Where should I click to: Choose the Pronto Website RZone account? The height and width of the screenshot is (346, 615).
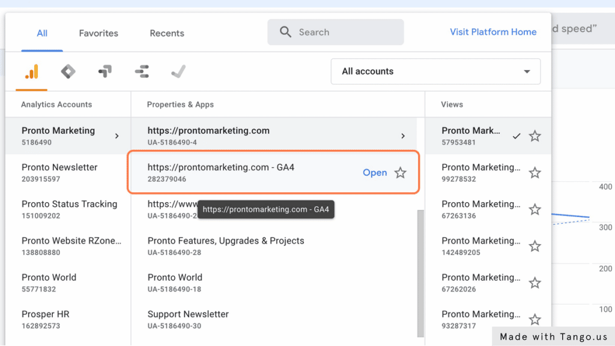coord(68,246)
